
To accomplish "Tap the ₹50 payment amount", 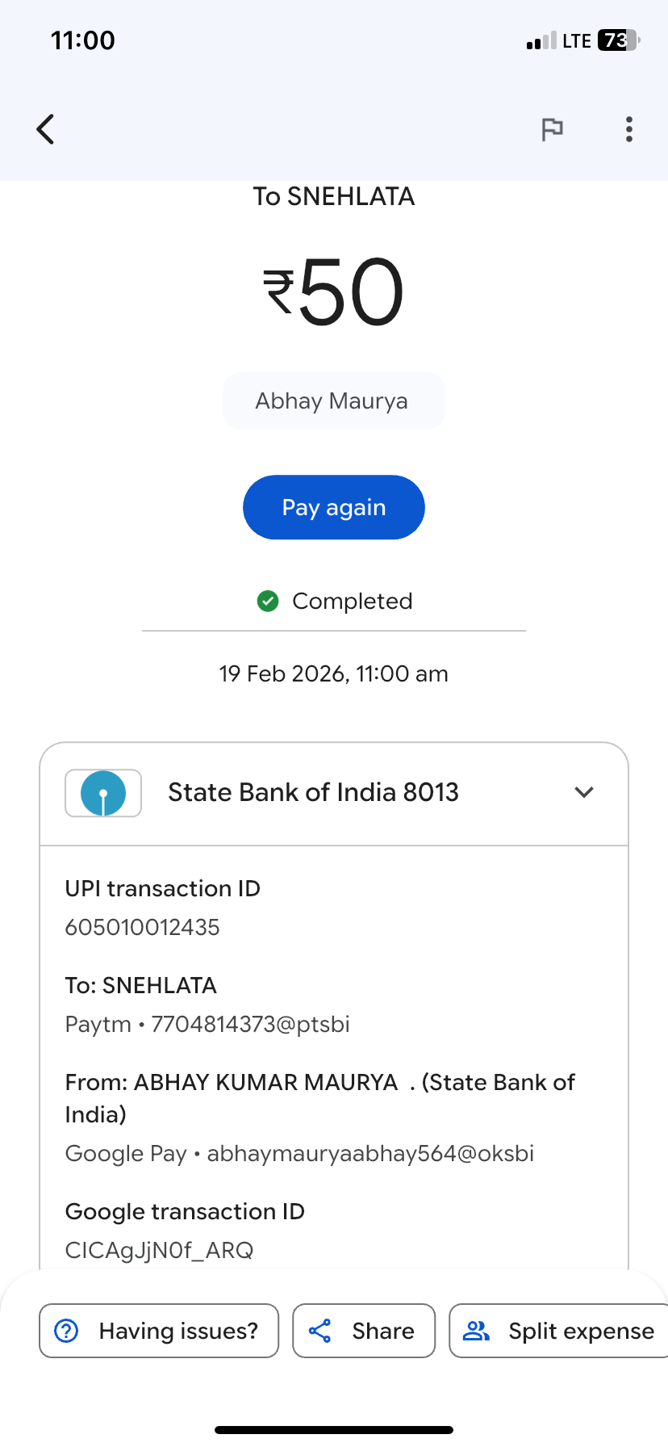I will tap(334, 292).
